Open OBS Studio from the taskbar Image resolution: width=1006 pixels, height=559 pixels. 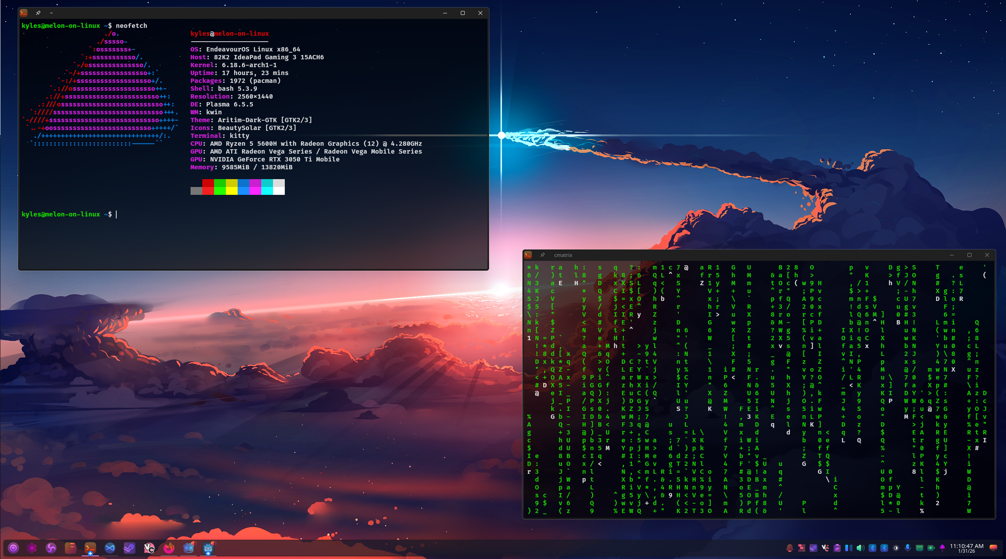point(51,548)
